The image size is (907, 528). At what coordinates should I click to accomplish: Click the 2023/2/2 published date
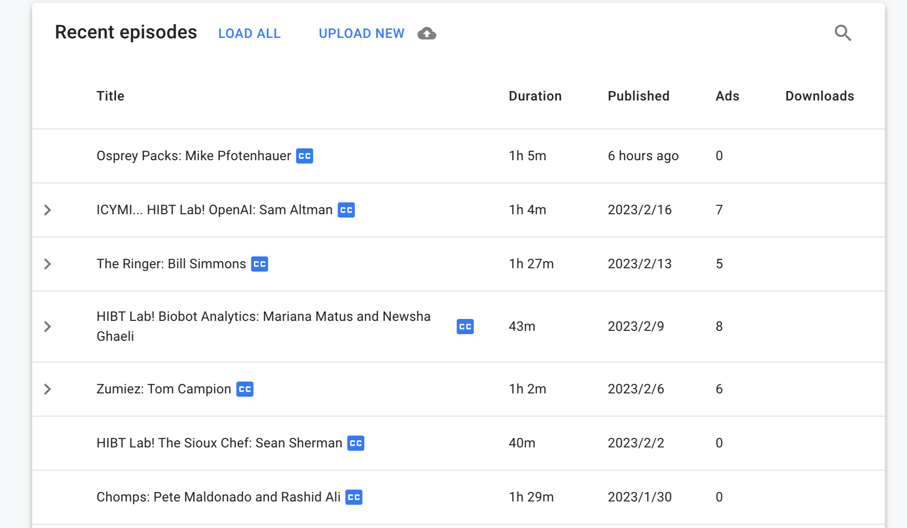[x=636, y=443]
